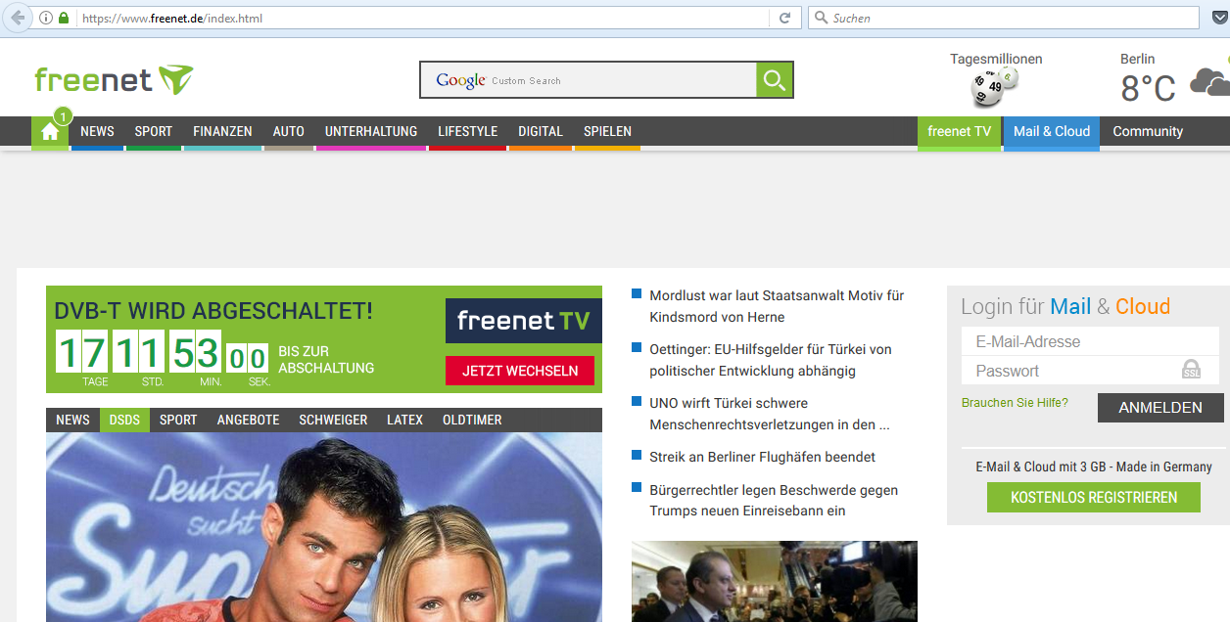
Task: Click the green search magnifier button
Action: pyautogui.click(x=775, y=80)
